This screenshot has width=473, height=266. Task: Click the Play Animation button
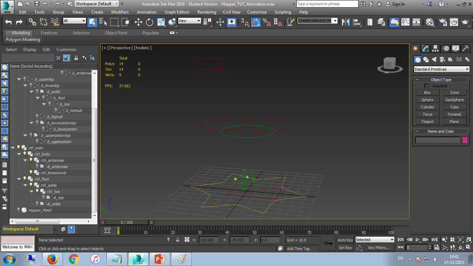pos(417,240)
